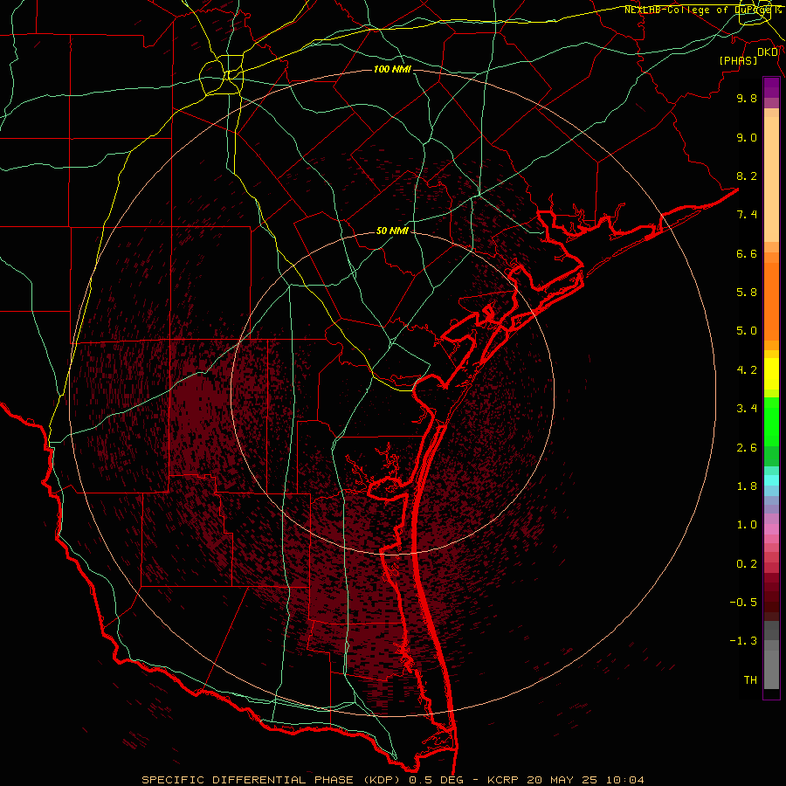This screenshot has width=786, height=786.
Task: Click the -1.3 value on the color scale
Action: coord(743,641)
